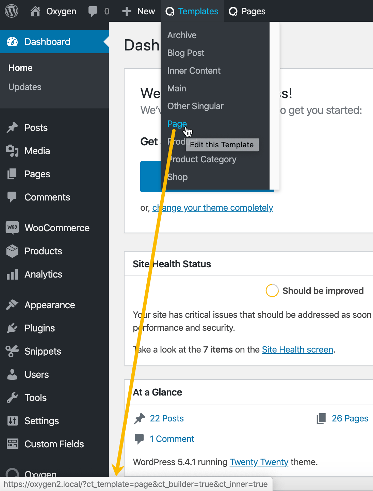Click the Tools wrench icon

coord(12,398)
